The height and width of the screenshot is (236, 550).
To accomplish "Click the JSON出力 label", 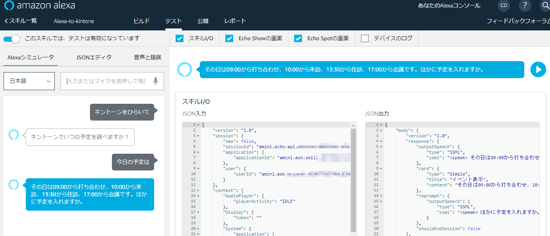I will click(x=377, y=114).
